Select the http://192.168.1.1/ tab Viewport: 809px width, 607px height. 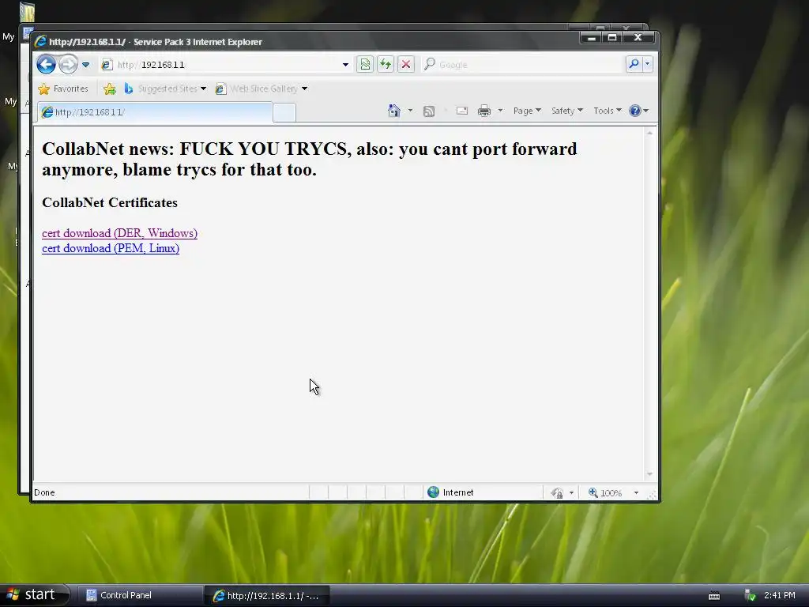[155, 112]
